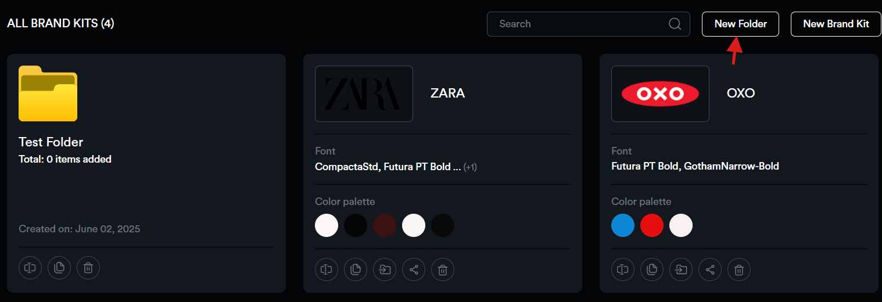Create a New Brand Kit

(836, 24)
